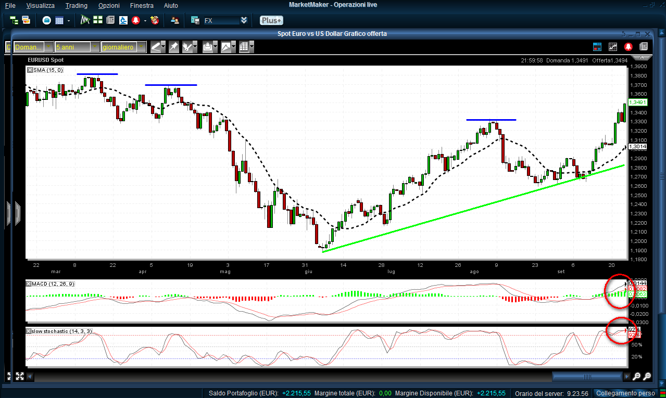Click the red alert bell in main toolbar
The image size is (666, 398).
(x=135, y=20)
